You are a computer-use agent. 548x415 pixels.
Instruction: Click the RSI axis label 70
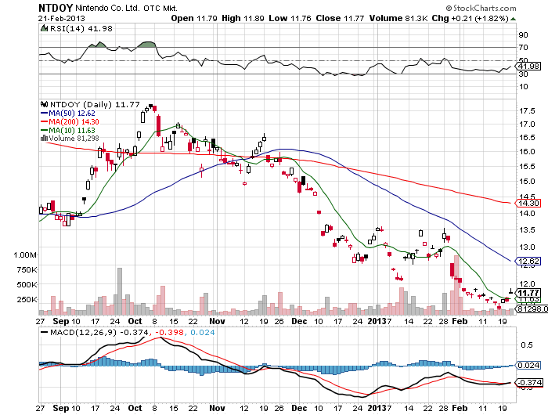[x=523, y=47]
